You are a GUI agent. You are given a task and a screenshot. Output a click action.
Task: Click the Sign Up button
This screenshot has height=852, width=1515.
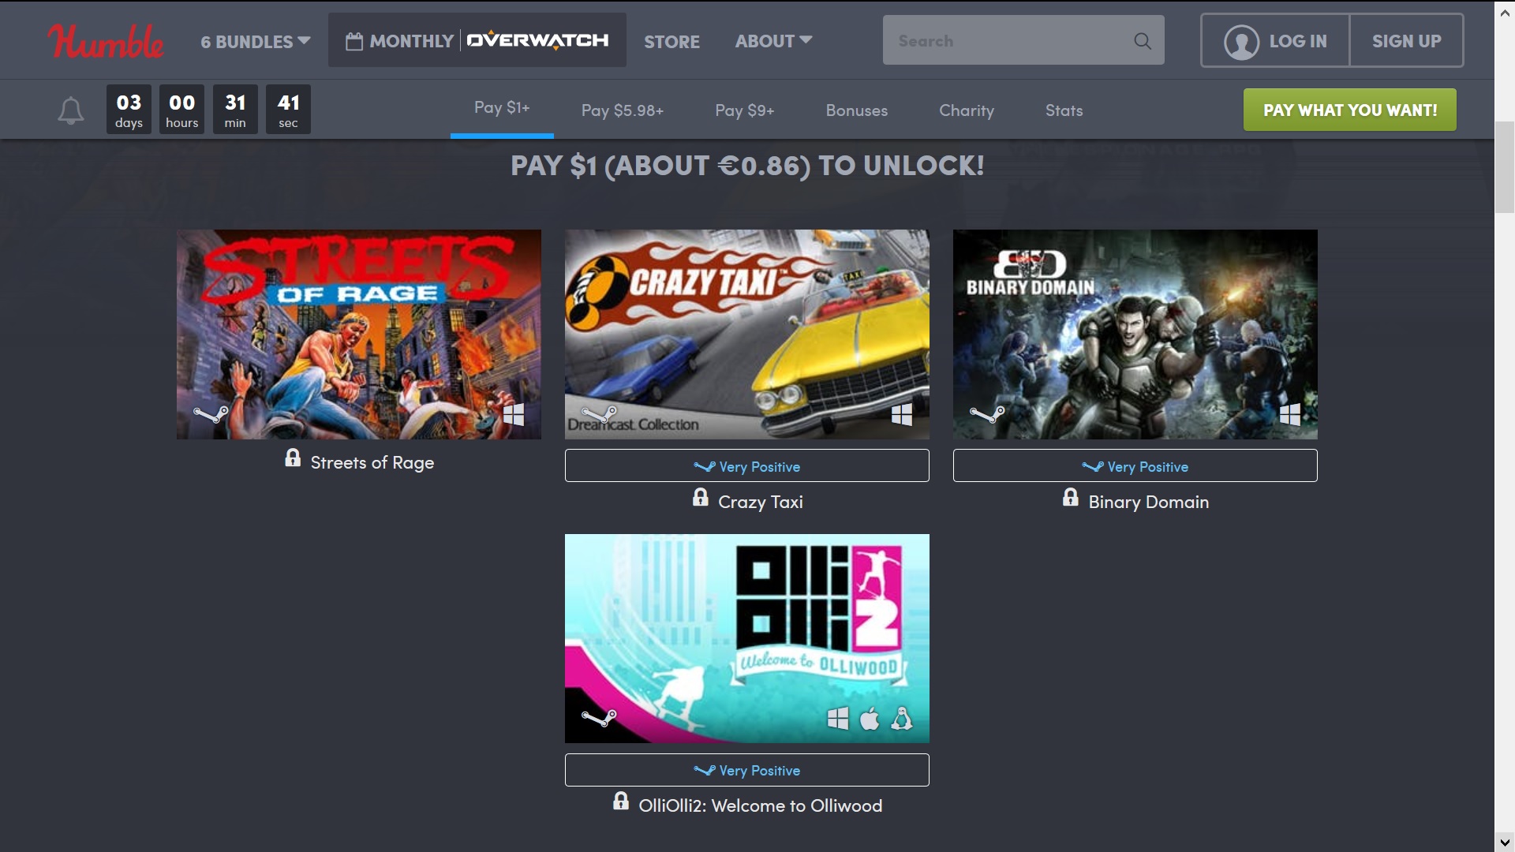[x=1406, y=41]
